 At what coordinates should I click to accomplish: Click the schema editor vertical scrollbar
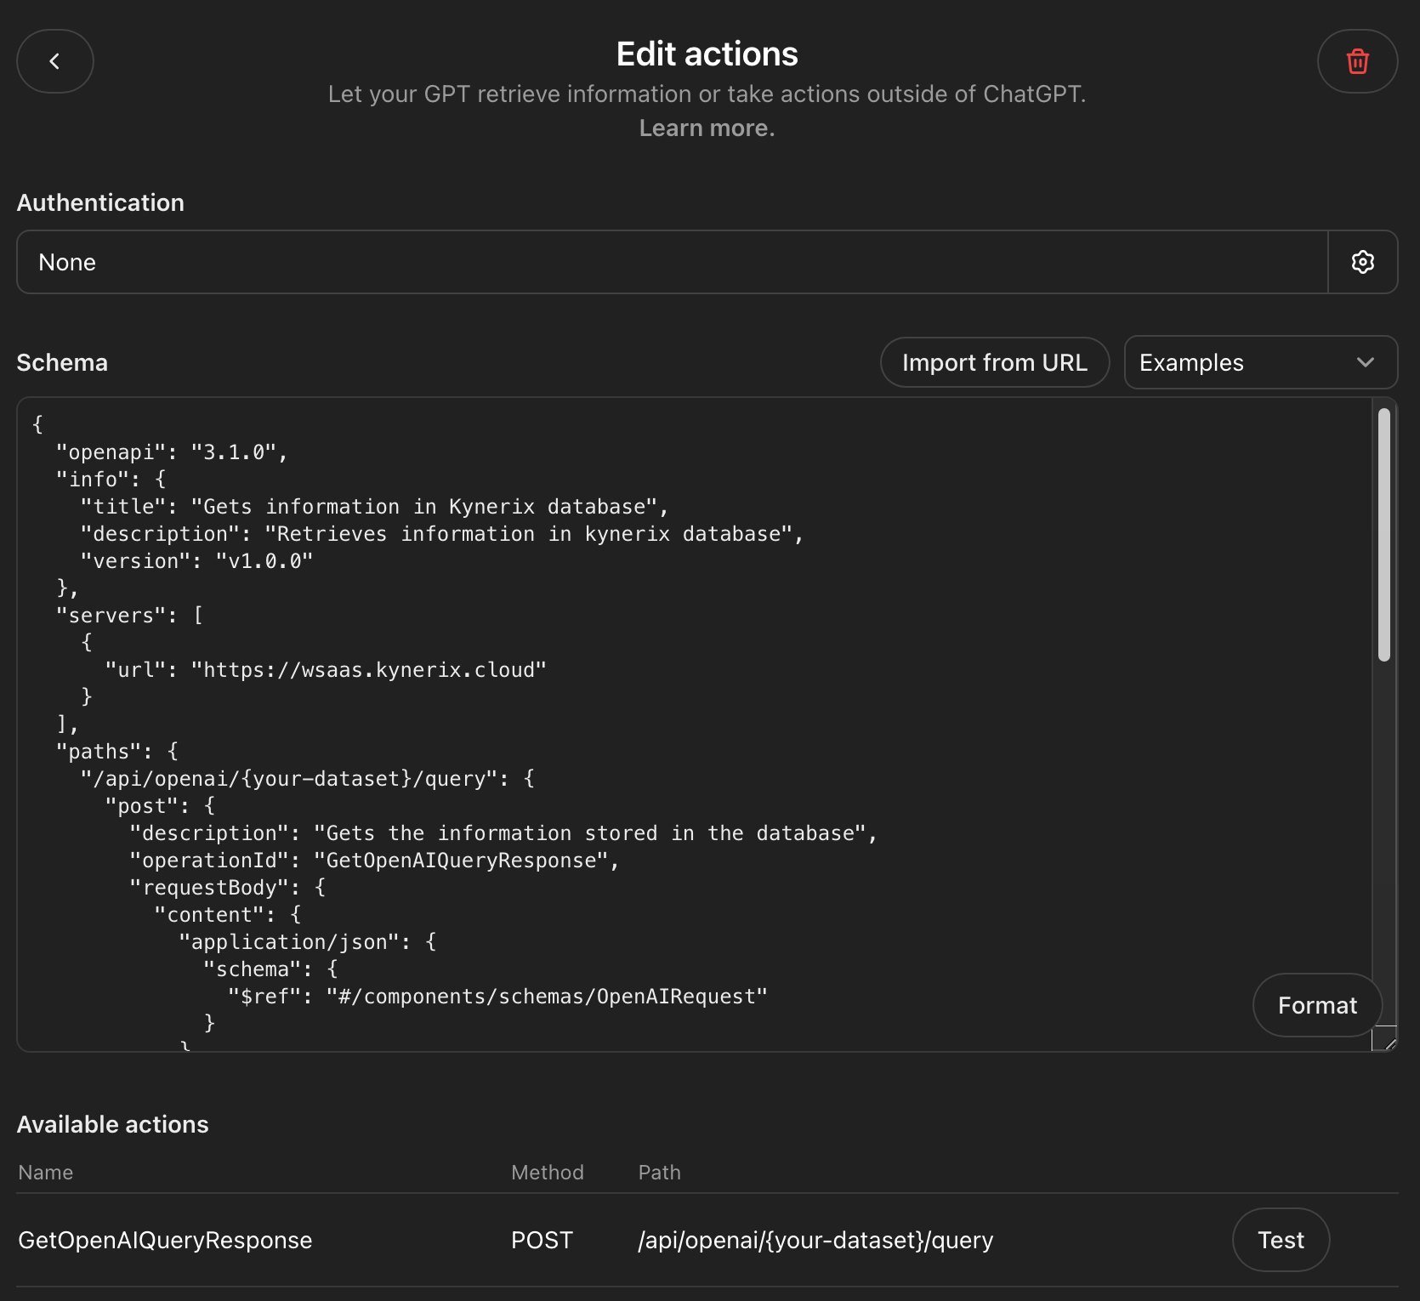(x=1384, y=534)
